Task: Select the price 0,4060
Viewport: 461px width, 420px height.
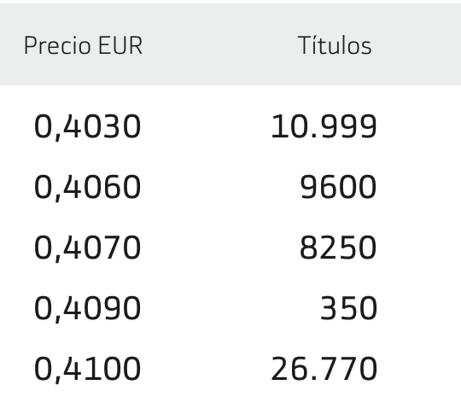Action: (88, 188)
